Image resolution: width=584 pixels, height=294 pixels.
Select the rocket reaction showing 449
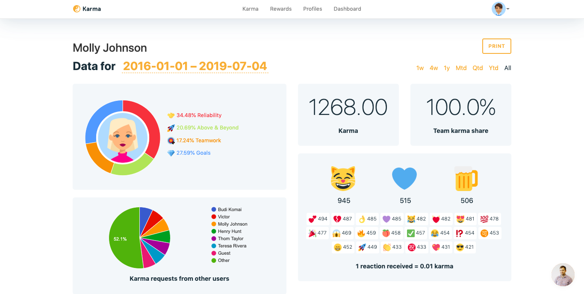[368, 247]
